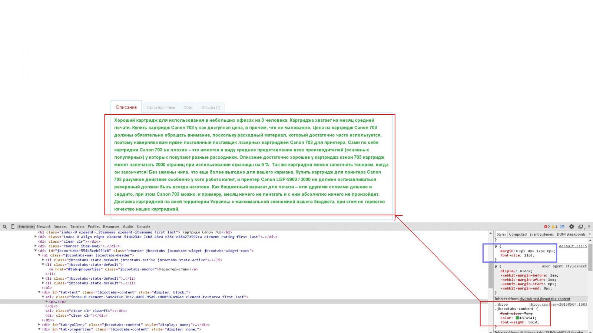Collapse the jbzoo-tabs-554b5ceb974c8 div node
Image resolution: width=593 pixels, height=333 pixels.
coord(36,250)
